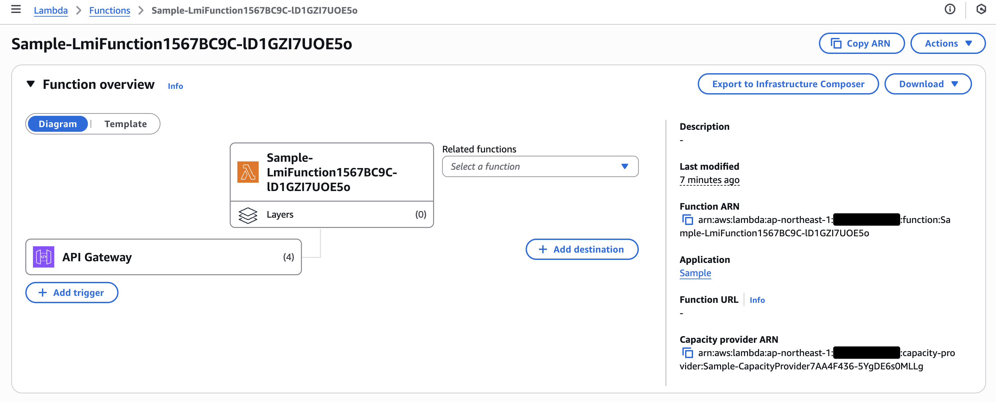996x402 pixels.
Task: Click Copy ARN button
Action: point(861,43)
